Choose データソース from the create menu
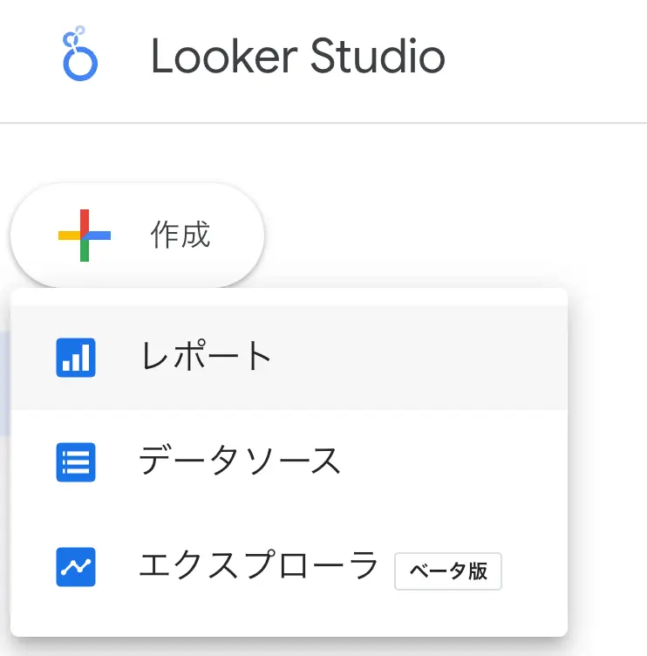Screen dimensions: 647x656 [x=289, y=462]
